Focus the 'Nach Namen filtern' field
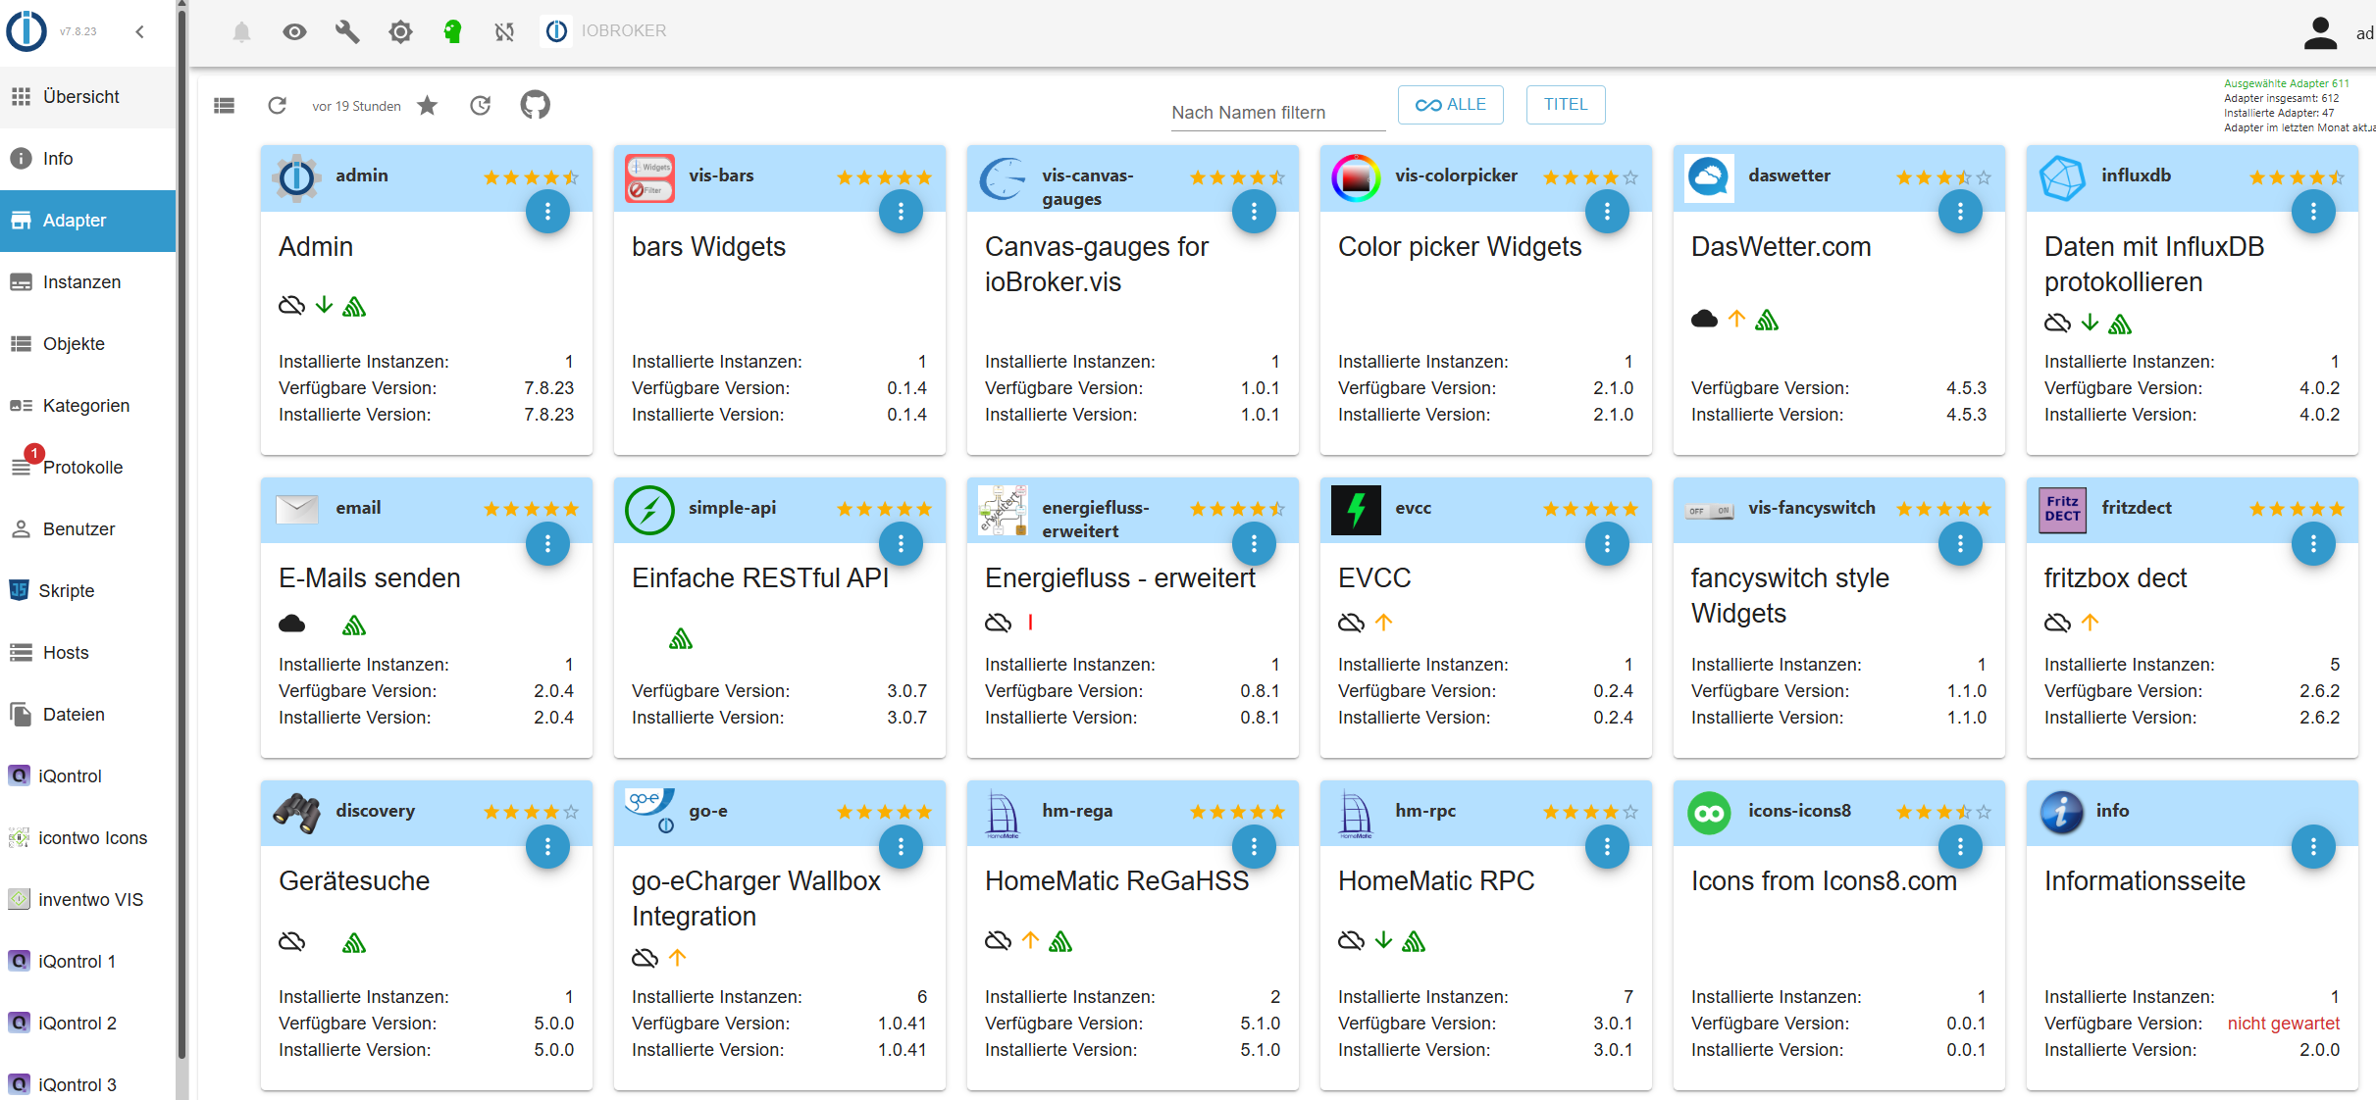 pyautogui.click(x=1278, y=113)
